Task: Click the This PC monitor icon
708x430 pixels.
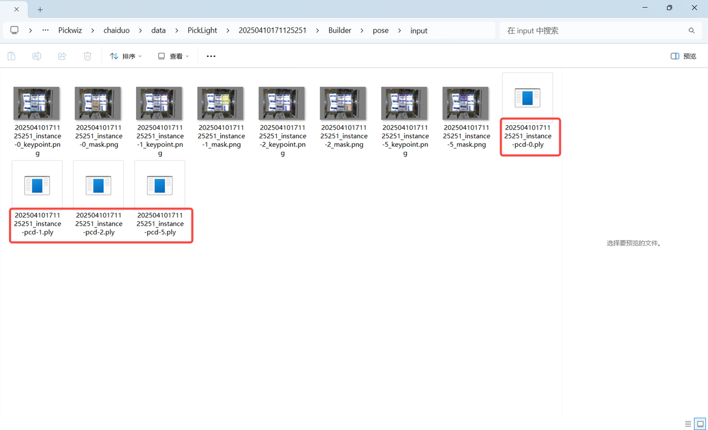Action: click(14, 30)
